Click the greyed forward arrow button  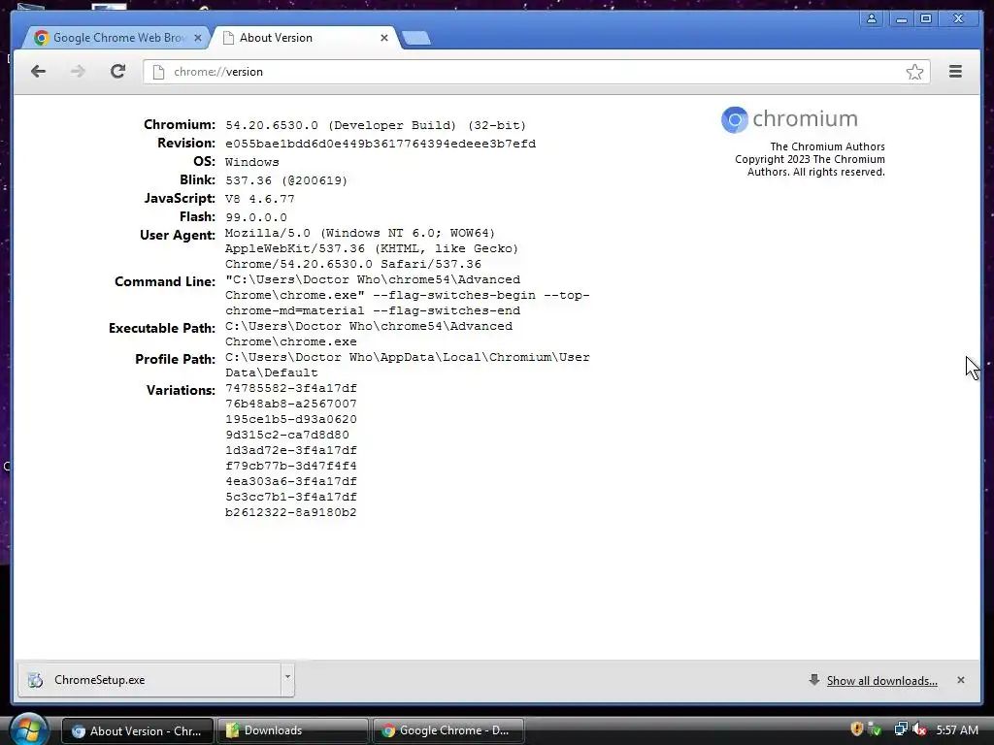tap(78, 72)
